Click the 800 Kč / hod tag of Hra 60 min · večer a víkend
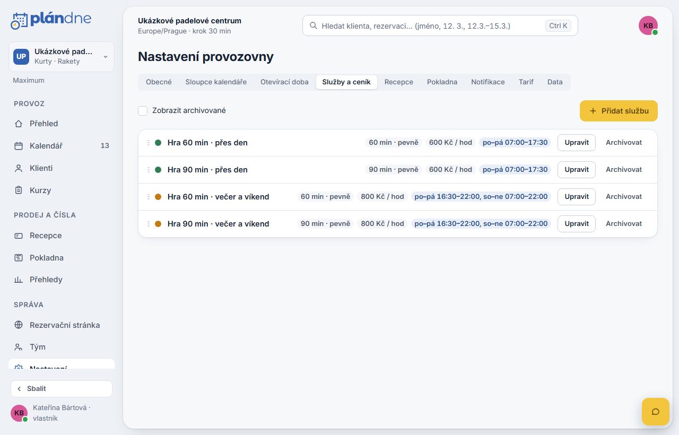 coord(382,197)
